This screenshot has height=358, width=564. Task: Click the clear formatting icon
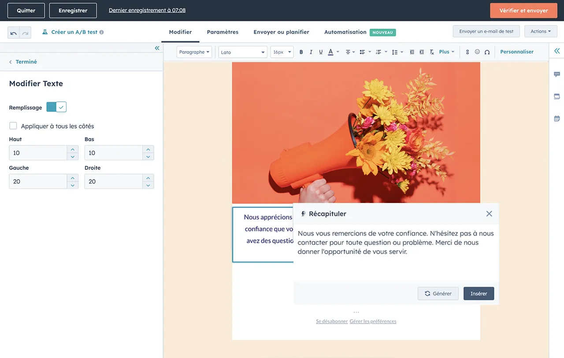(x=432, y=52)
